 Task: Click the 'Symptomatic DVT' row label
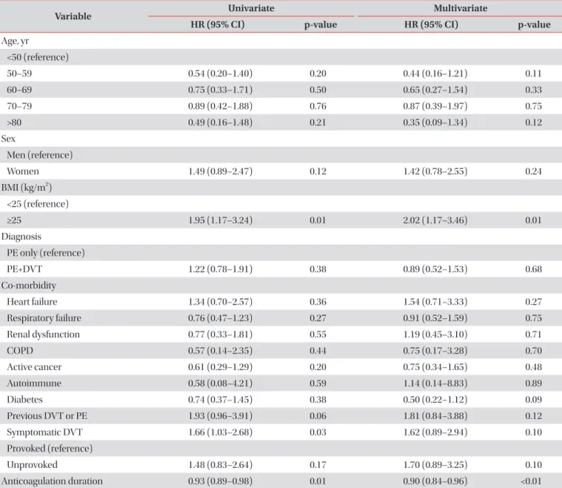tap(45, 432)
